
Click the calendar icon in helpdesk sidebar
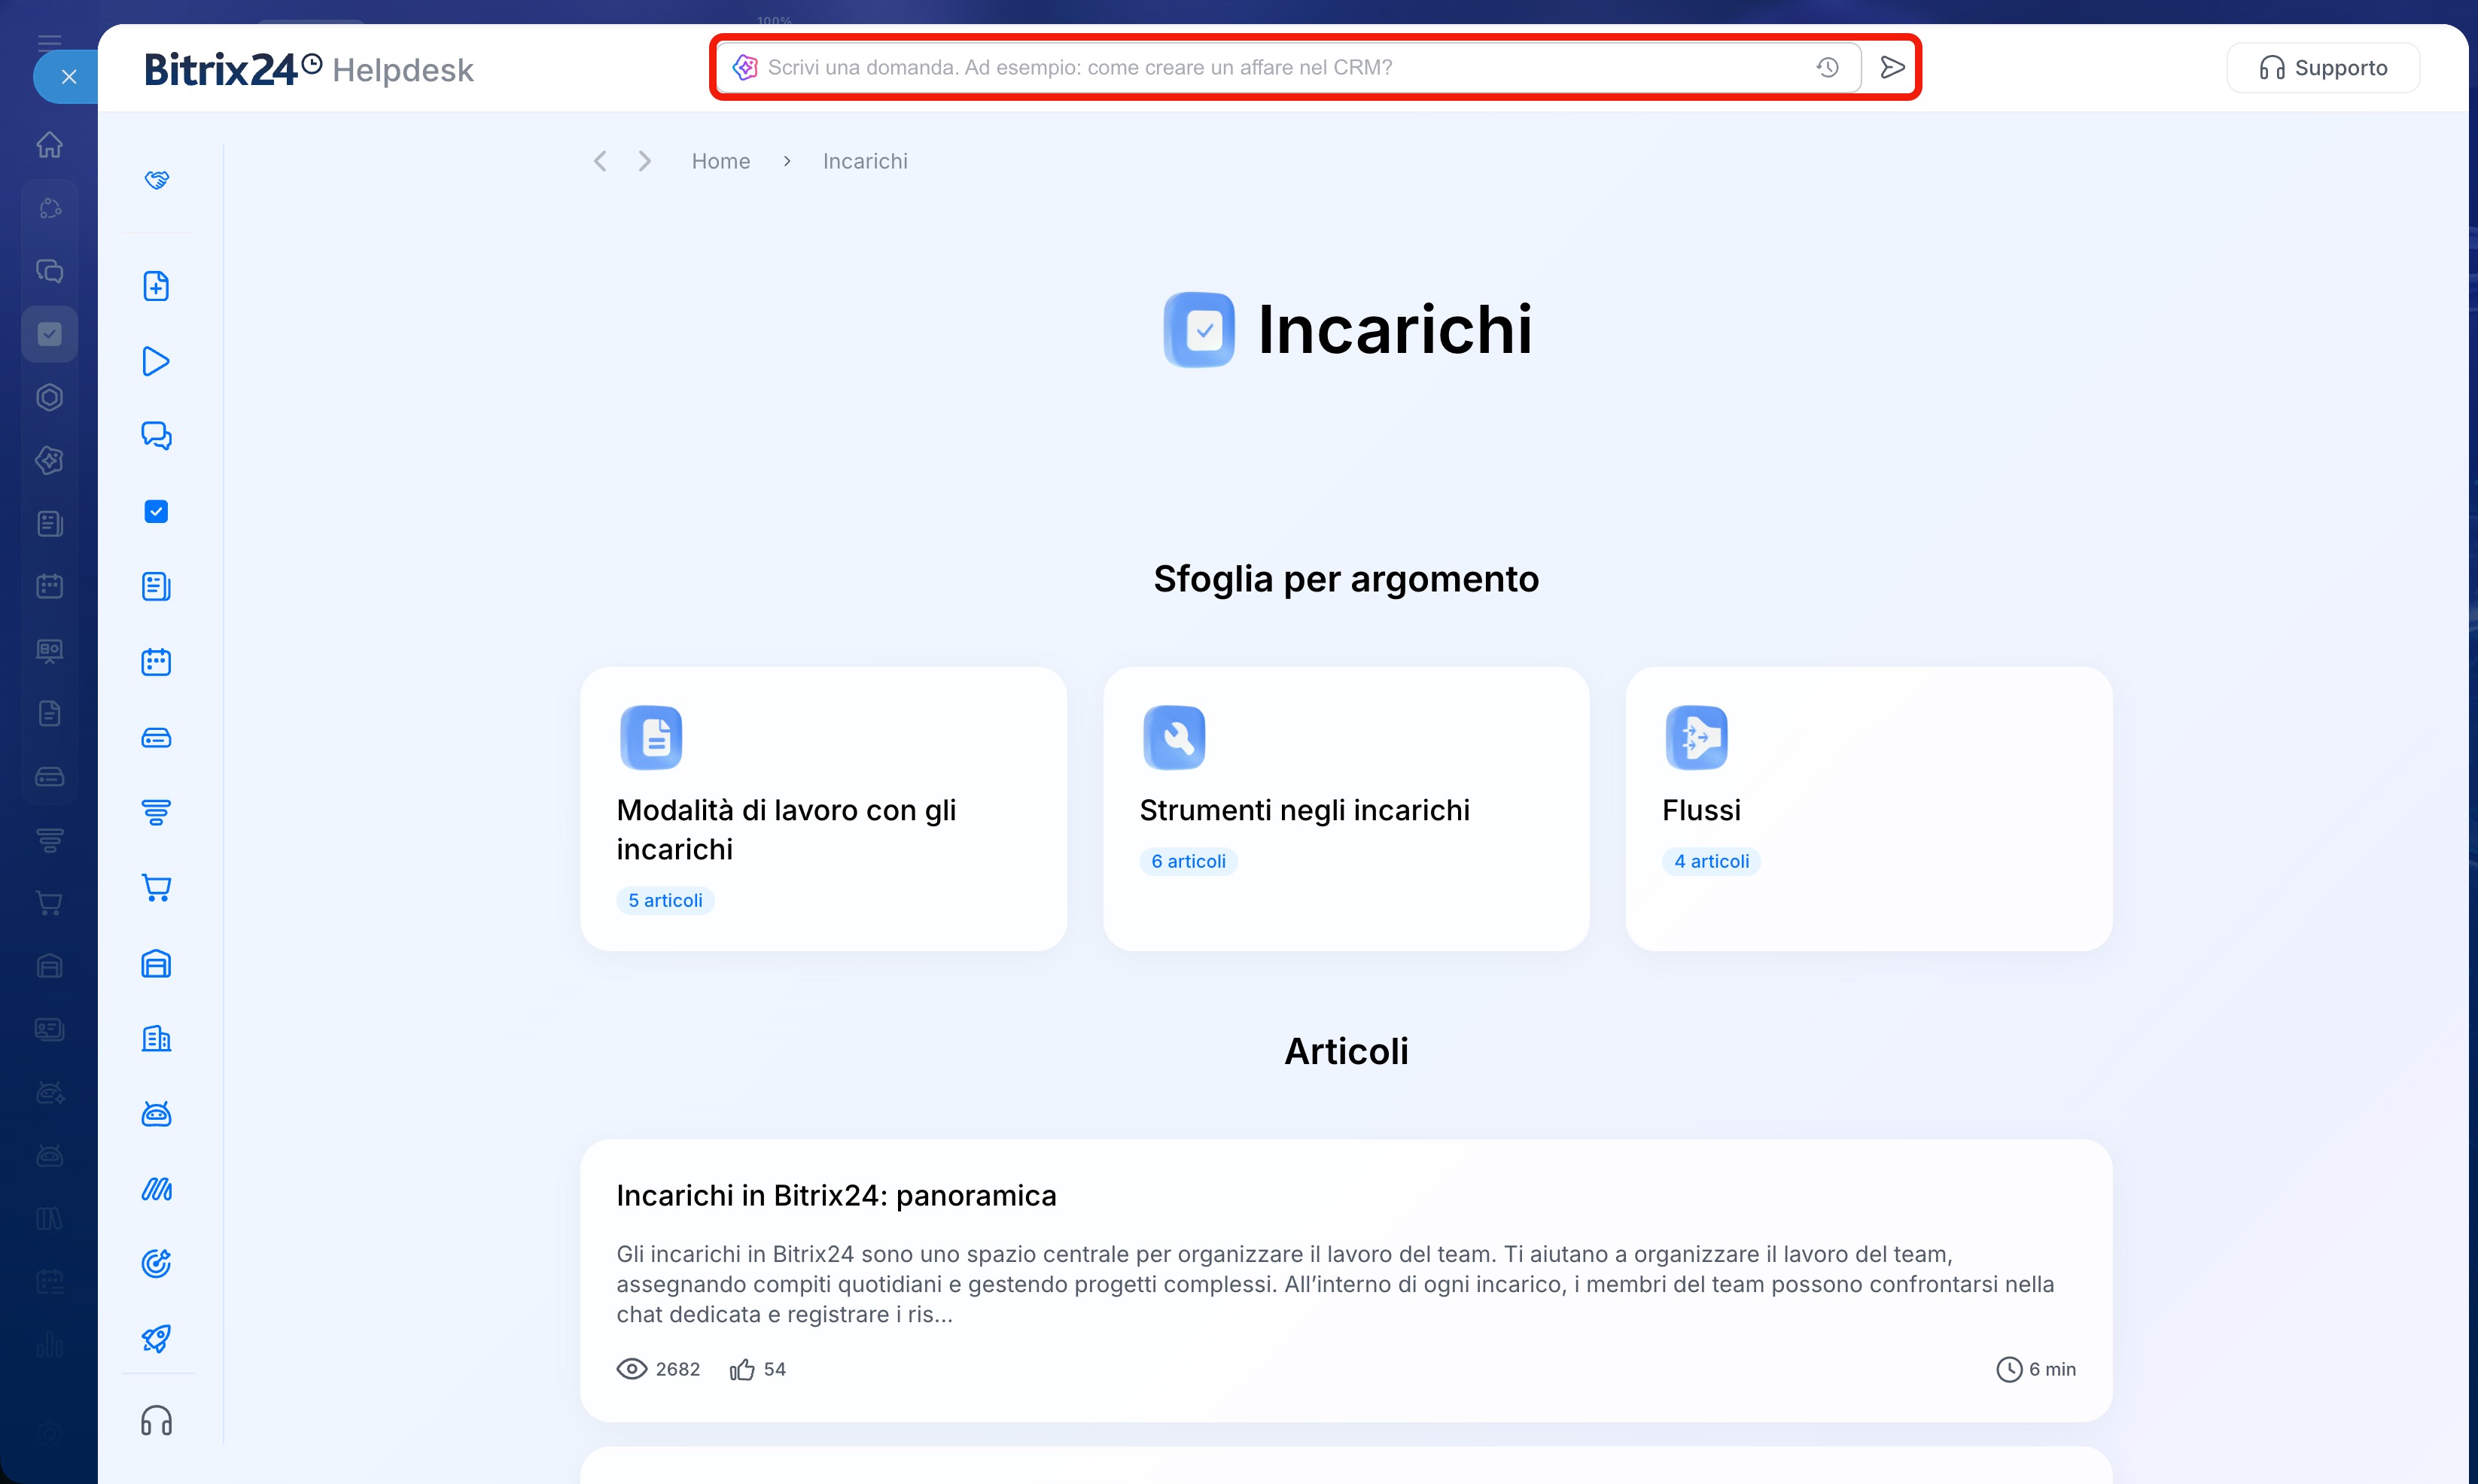[x=156, y=662]
